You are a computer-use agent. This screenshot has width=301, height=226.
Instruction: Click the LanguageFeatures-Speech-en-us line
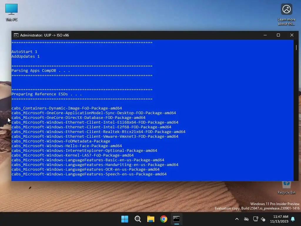coord(89,174)
